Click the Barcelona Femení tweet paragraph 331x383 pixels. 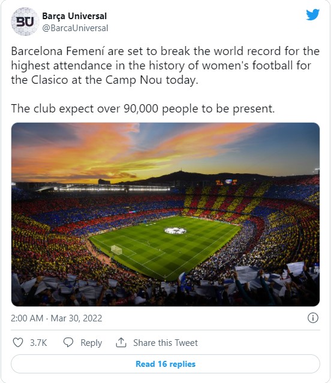165,65
